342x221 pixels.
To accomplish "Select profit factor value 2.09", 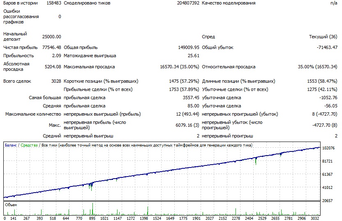I will tap(56, 56).
